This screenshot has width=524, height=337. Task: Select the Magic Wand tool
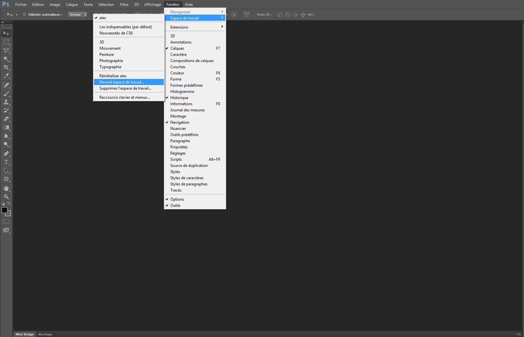pos(6,59)
